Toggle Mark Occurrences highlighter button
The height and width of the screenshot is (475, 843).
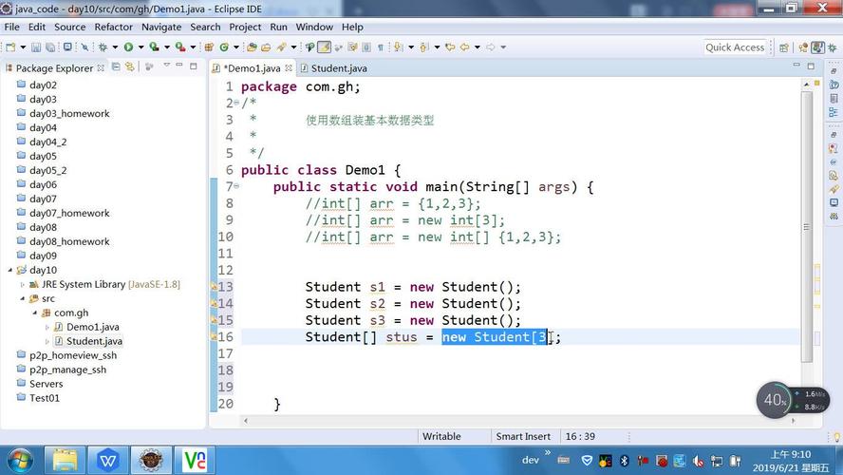(x=324, y=47)
